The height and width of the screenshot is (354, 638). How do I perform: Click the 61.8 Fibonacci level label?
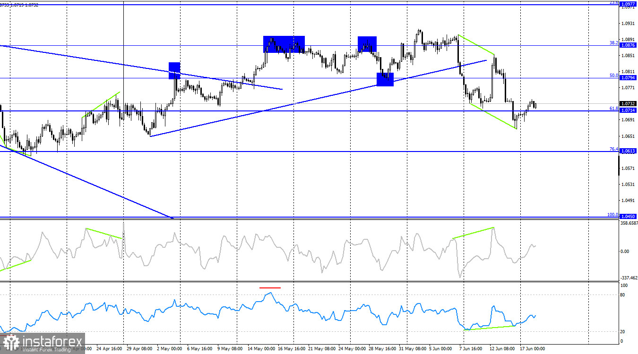point(613,108)
